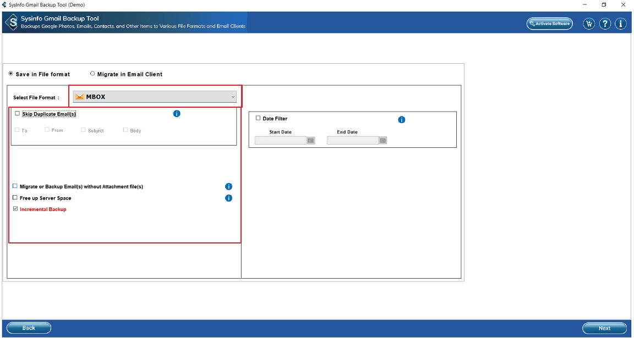Image resolution: width=634 pixels, height=338 pixels.
Task: Enable the Date Filter checkbox
Action: (x=258, y=118)
